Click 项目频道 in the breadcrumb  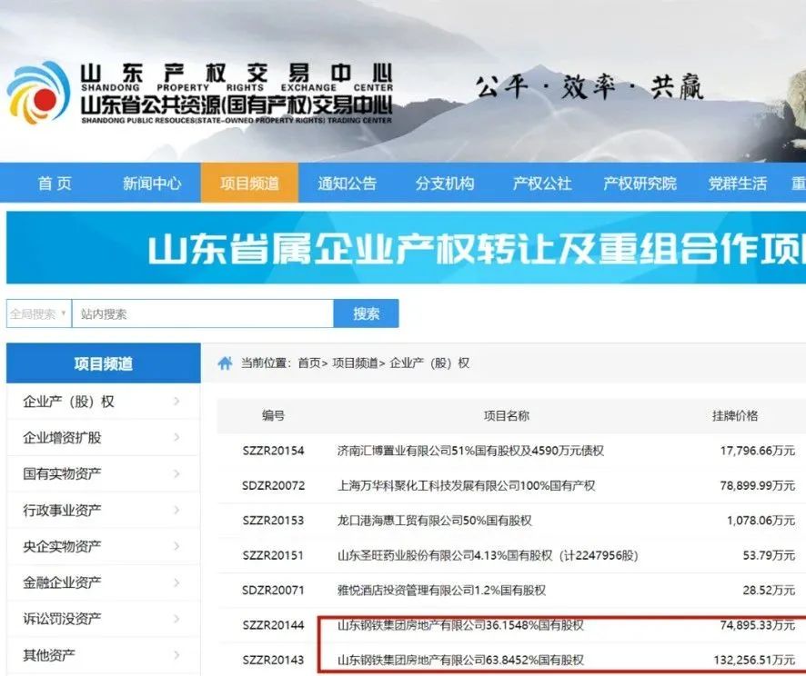(x=355, y=363)
